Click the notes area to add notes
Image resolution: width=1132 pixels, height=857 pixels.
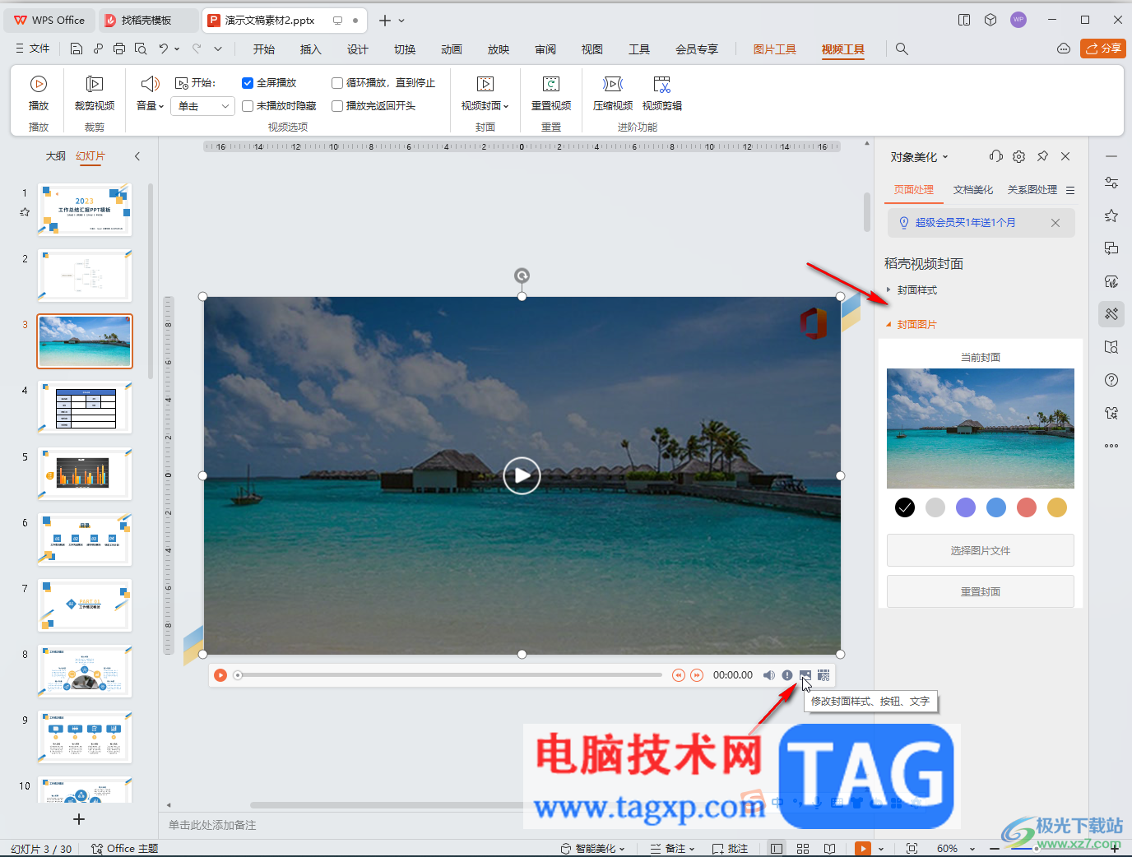[x=212, y=825]
